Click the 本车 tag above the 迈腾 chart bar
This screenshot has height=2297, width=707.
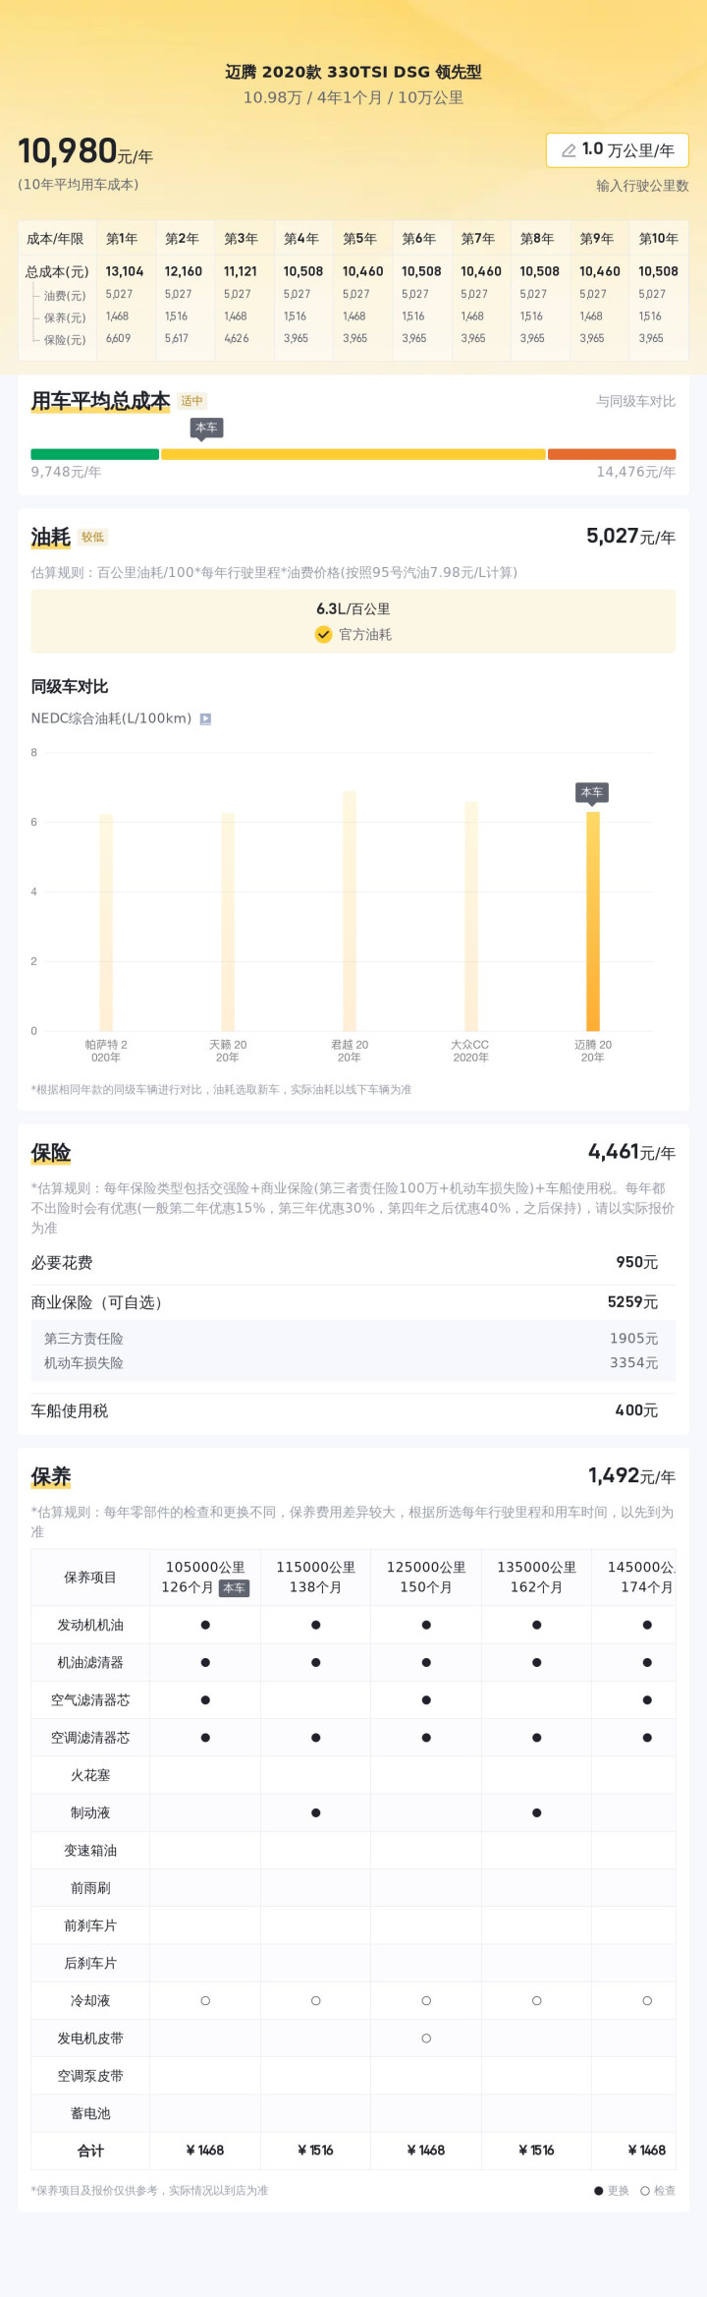tap(592, 792)
